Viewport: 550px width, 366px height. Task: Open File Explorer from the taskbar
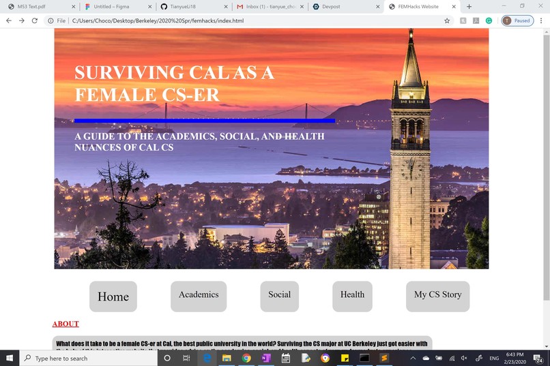pos(227,358)
